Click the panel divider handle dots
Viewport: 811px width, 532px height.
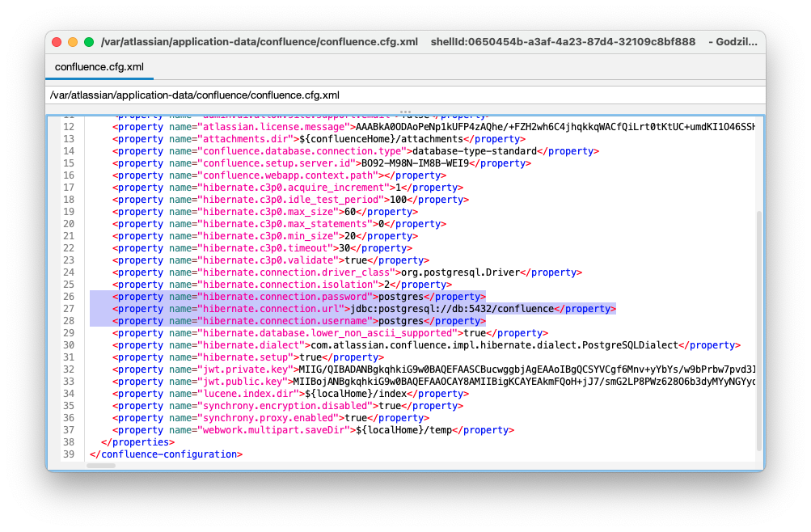[x=406, y=112]
